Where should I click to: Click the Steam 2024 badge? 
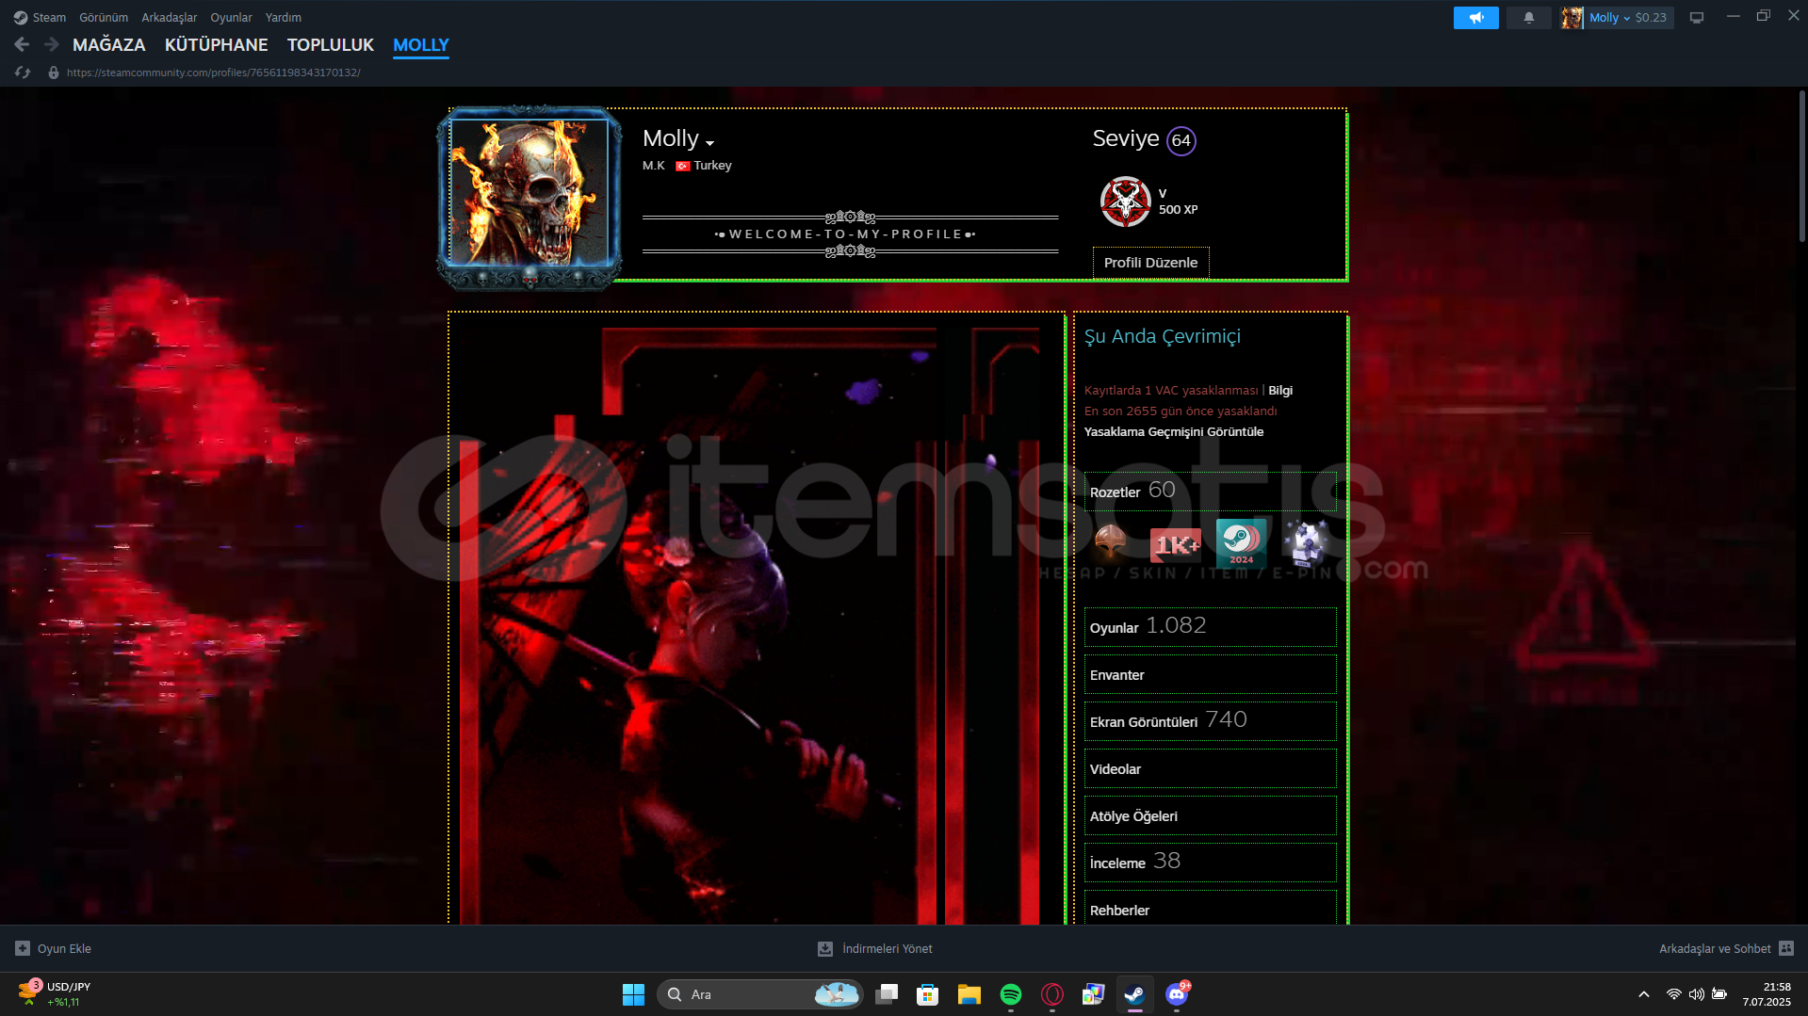(x=1241, y=542)
